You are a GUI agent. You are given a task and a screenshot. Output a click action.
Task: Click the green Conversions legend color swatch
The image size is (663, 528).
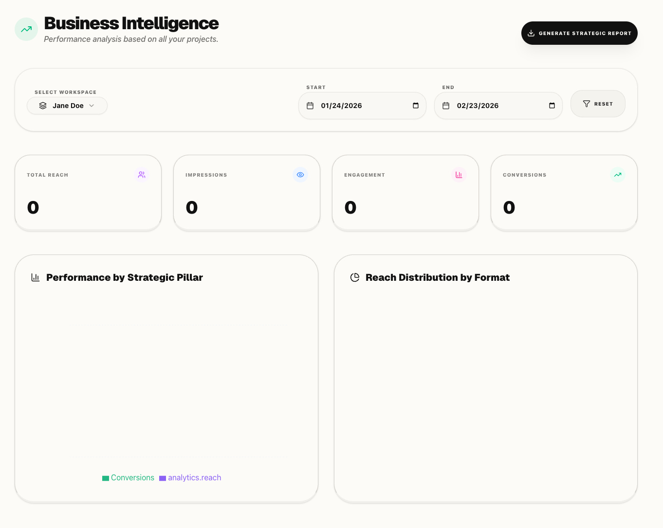pyautogui.click(x=106, y=478)
